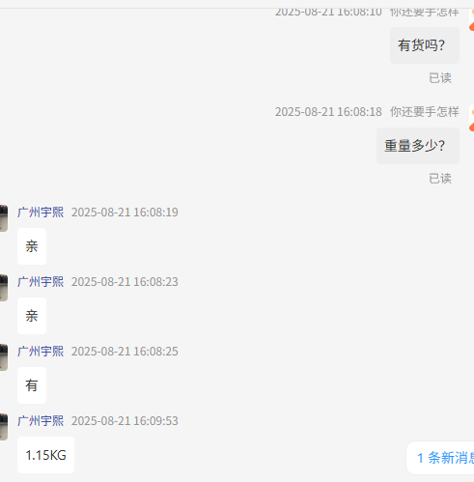This screenshot has height=482, width=474.
Task: Select the '重量多少?' message bubble
Action: pyautogui.click(x=418, y=146)
